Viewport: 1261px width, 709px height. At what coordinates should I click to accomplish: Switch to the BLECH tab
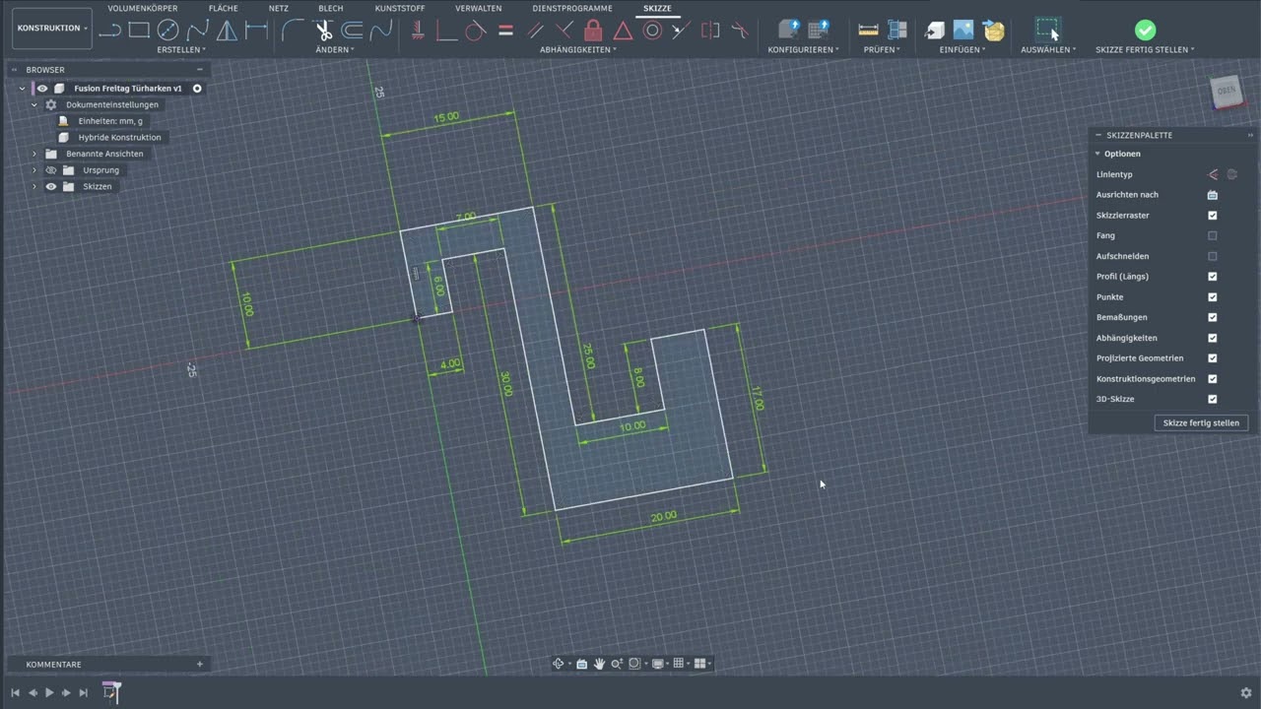pyautogui.click(x=331, y=8)
